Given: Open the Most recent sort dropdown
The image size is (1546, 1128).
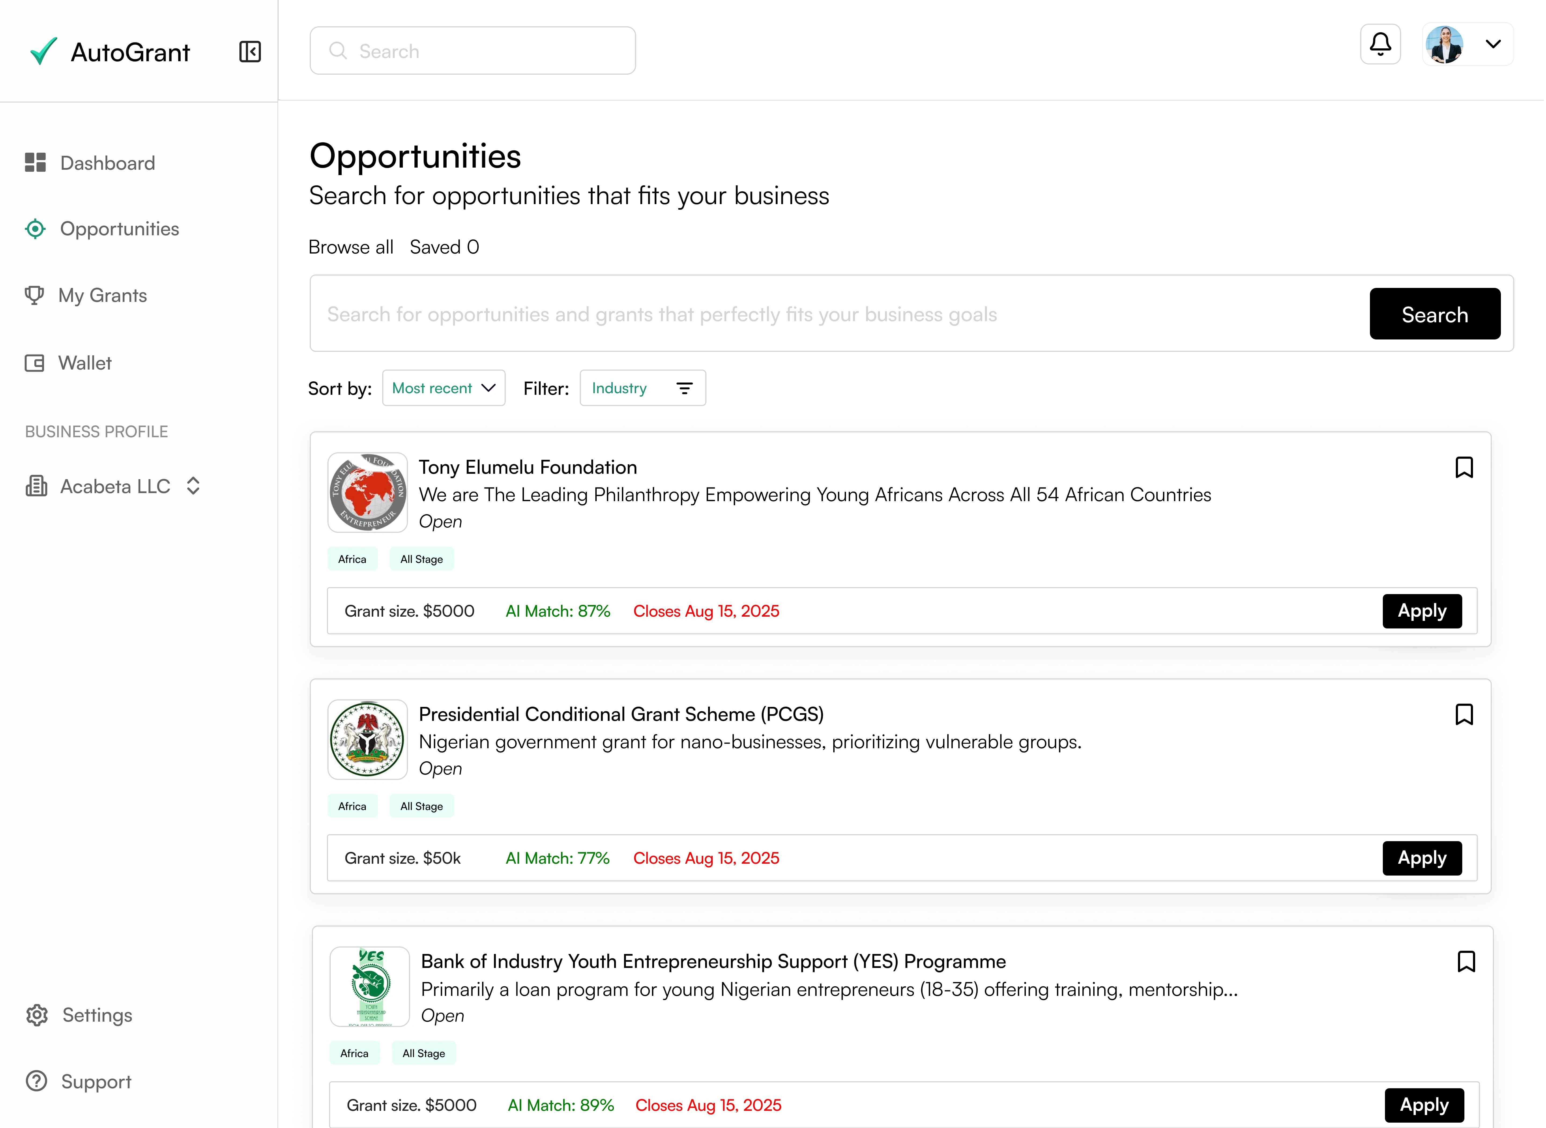Looking at the screenshot, I should point(443,388).
